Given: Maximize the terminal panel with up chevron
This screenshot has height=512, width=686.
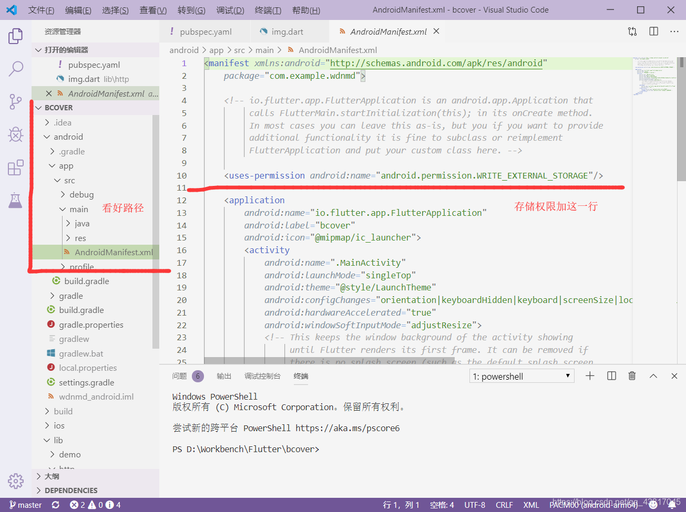Looking at the screenshot, I should (653, 376).
